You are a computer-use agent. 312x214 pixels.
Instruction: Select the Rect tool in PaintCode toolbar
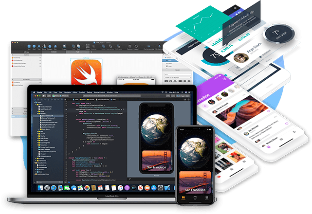click(x=29, y=46)
